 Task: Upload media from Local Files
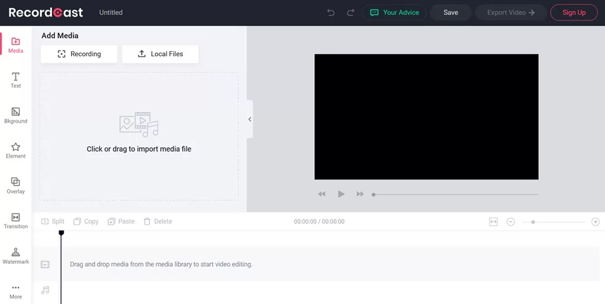pos(161,54)
